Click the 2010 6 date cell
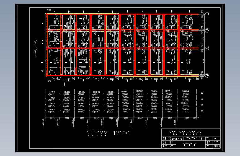240x156 pixels. [x=216, y=146]
